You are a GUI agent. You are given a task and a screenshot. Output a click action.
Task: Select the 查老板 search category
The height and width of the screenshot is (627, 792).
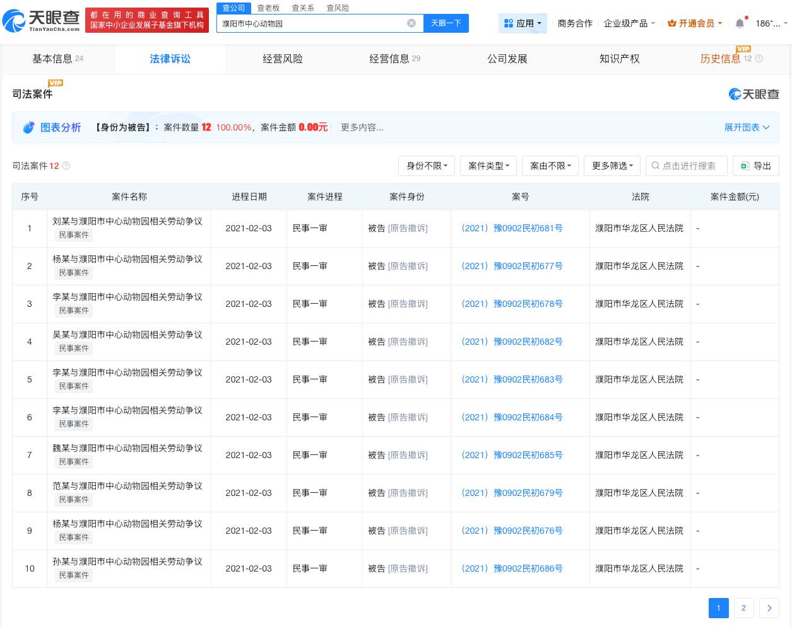268,8
